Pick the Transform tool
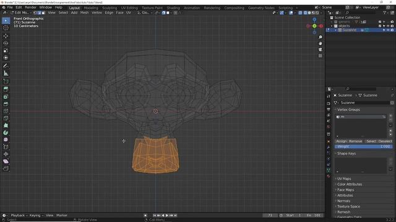The height and width of the screenshot is (222, 396). tap(6, 58)
